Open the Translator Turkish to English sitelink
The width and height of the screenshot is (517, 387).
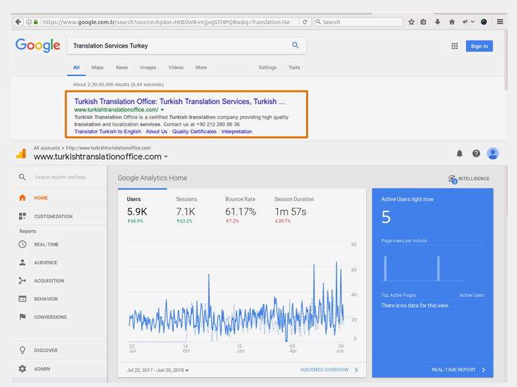coord(108,132)
